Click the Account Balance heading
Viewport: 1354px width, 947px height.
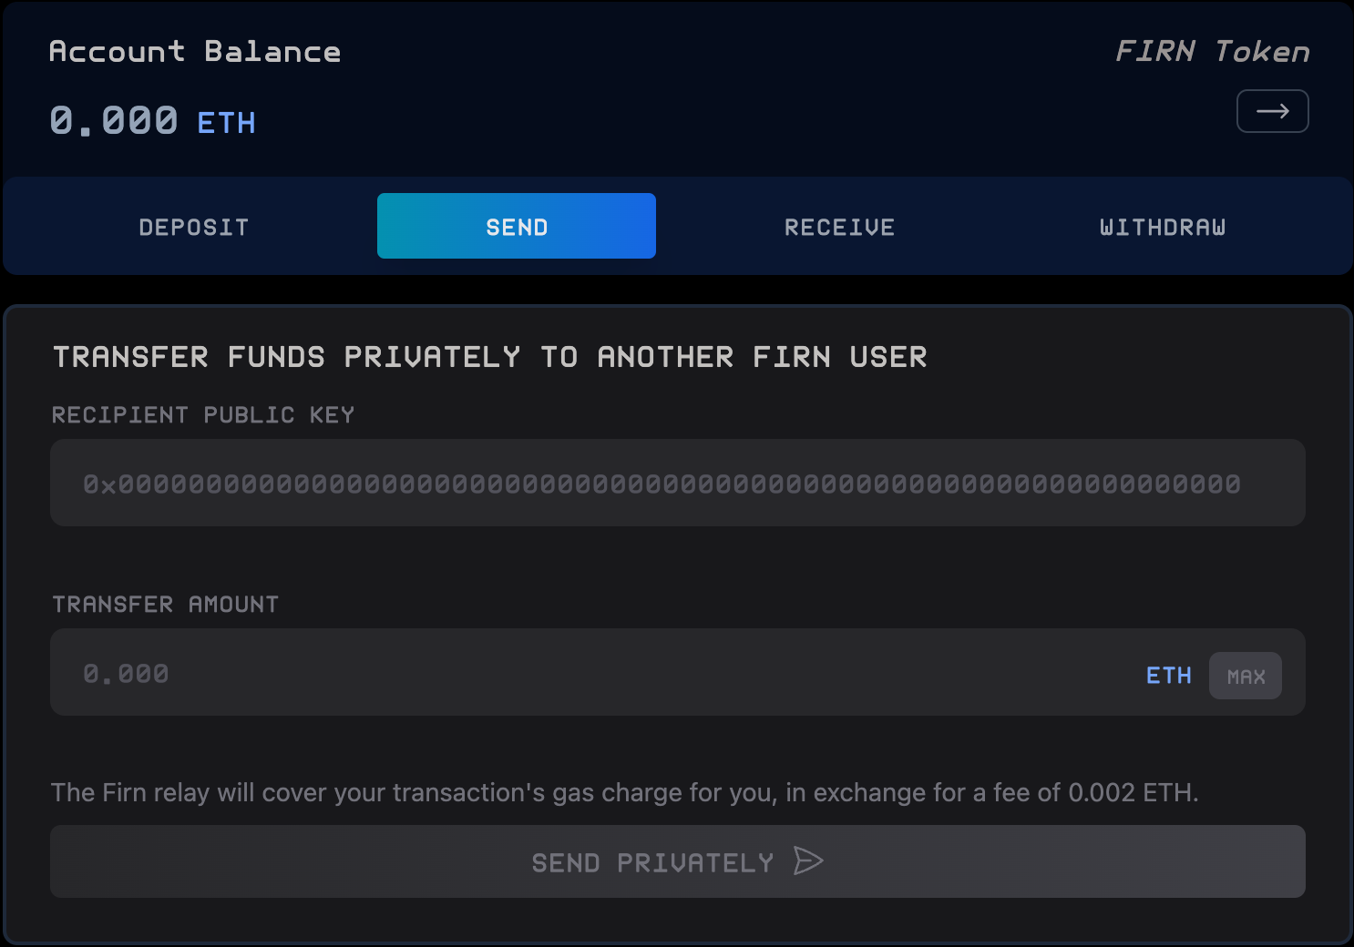[195, 52]
